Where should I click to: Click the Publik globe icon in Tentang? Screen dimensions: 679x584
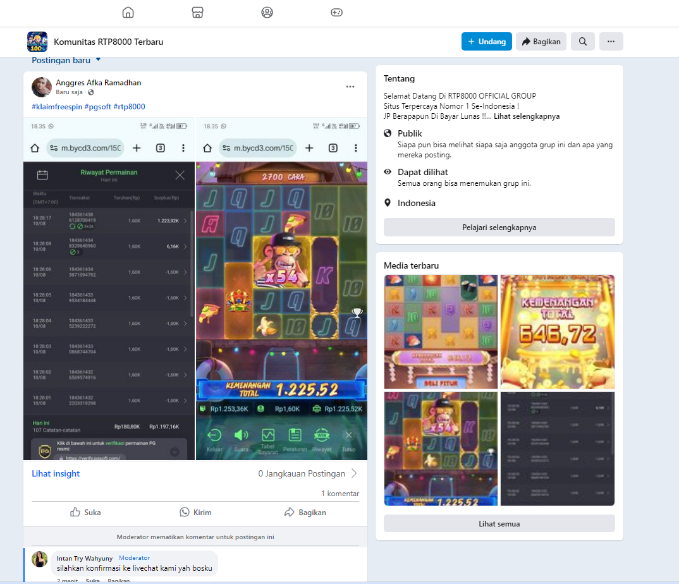[388, 133]
